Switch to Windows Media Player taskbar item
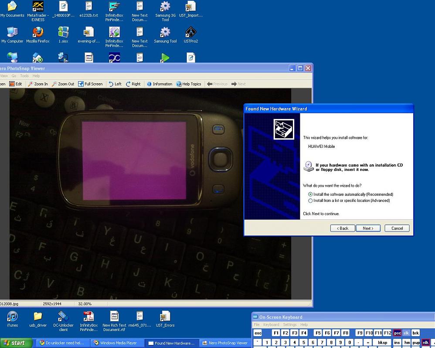The image size is (435, 348). (117, 343)
